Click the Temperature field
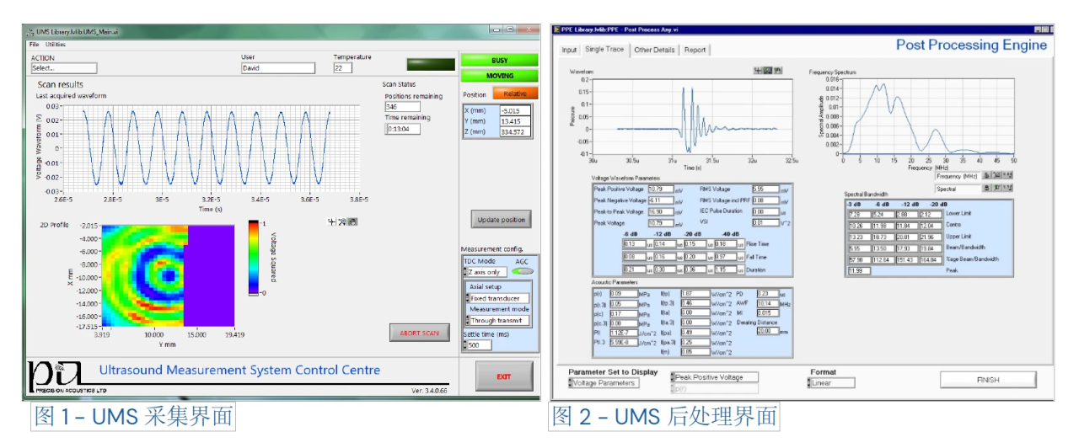This screenshot has height=448, width=1079. pyautogui.click(x=343, y=68)
